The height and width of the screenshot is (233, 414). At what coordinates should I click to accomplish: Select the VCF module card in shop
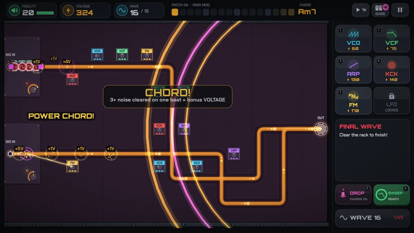click(x=391, y=39)
